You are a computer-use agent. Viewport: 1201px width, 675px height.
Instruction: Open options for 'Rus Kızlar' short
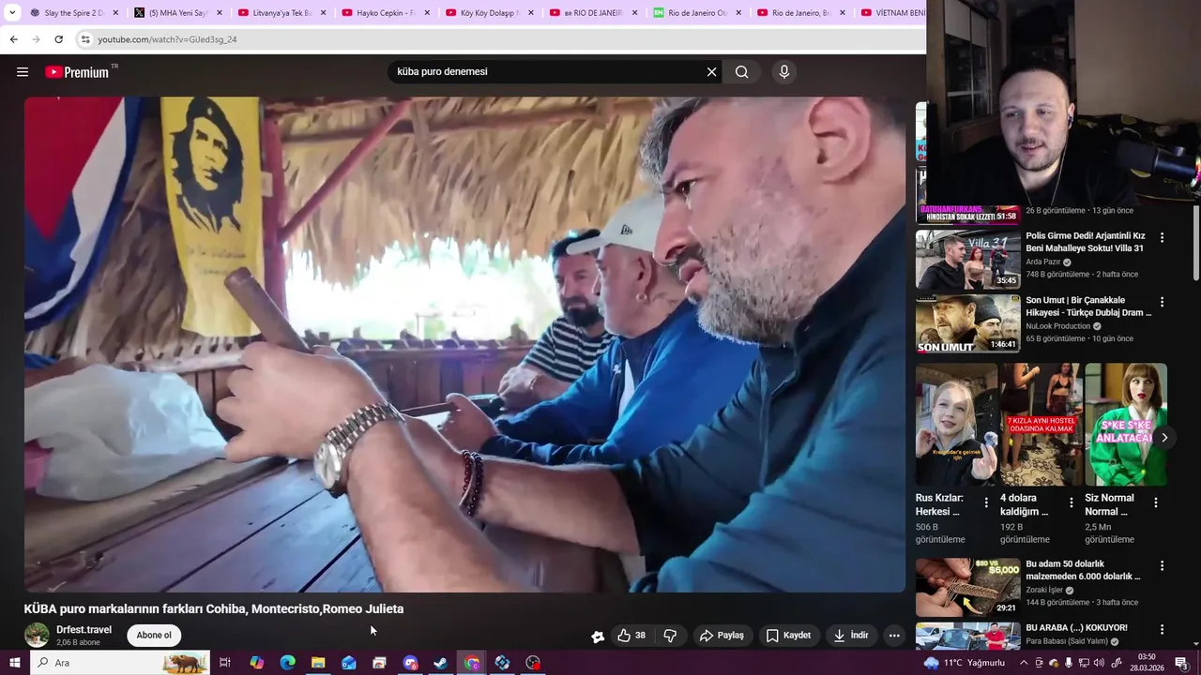point(986,503)
